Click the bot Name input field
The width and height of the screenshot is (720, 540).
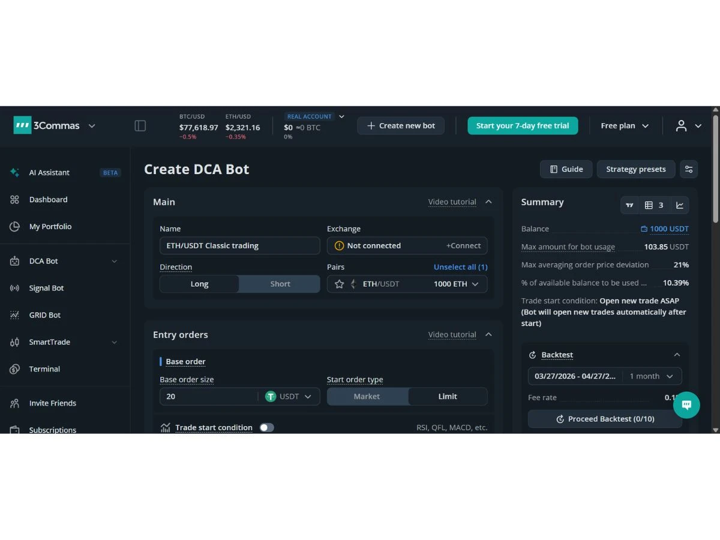pyautogui.click(x=239, y=245)
